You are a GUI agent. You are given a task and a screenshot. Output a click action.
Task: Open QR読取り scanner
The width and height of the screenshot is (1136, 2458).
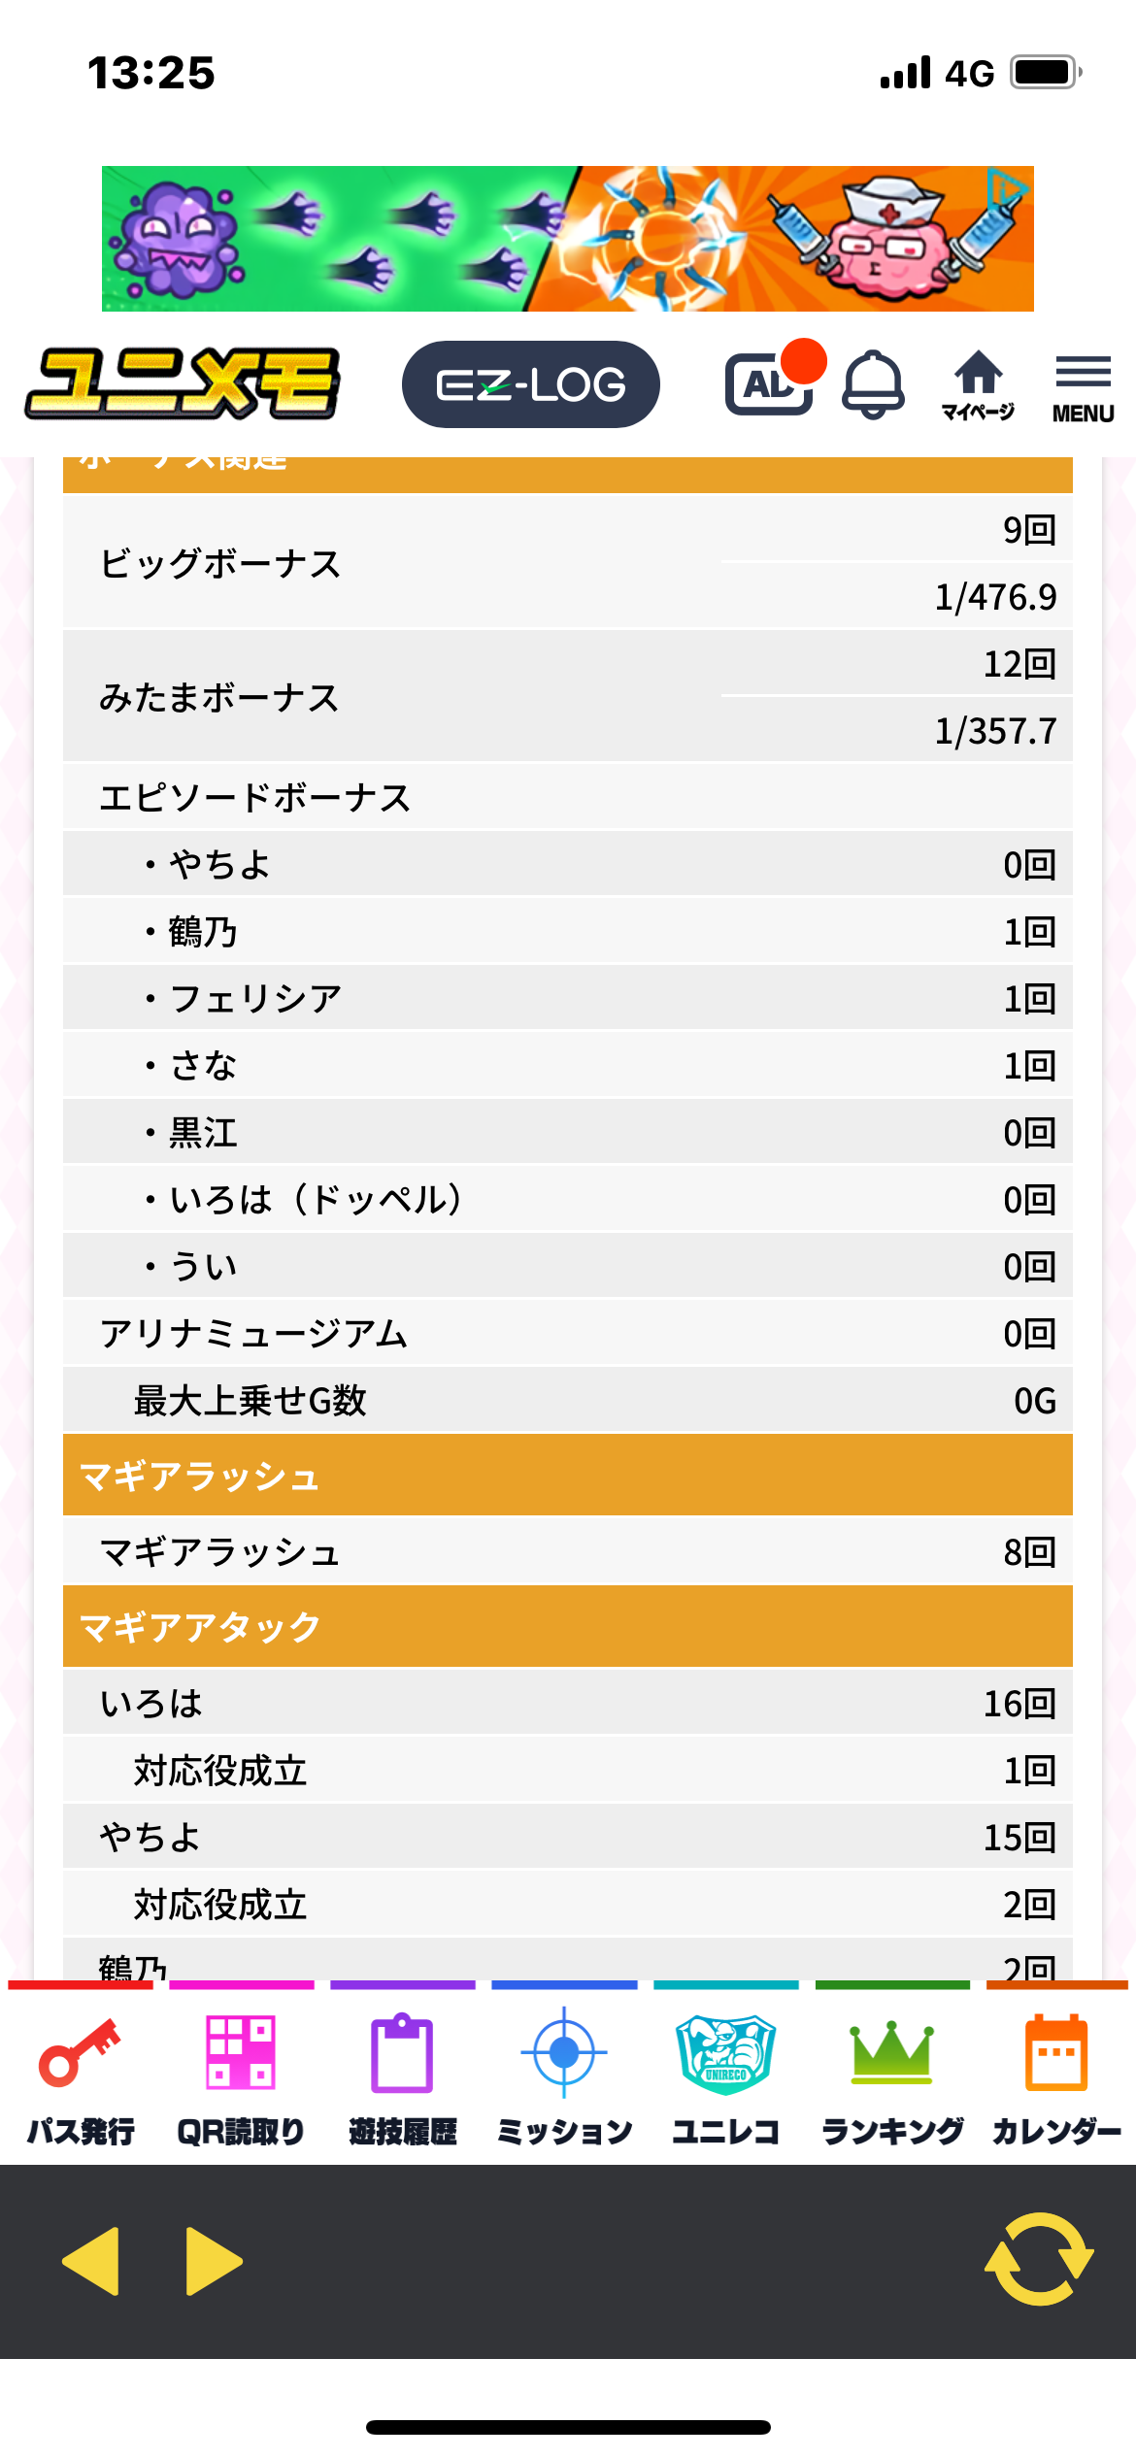pos(241,2076)
